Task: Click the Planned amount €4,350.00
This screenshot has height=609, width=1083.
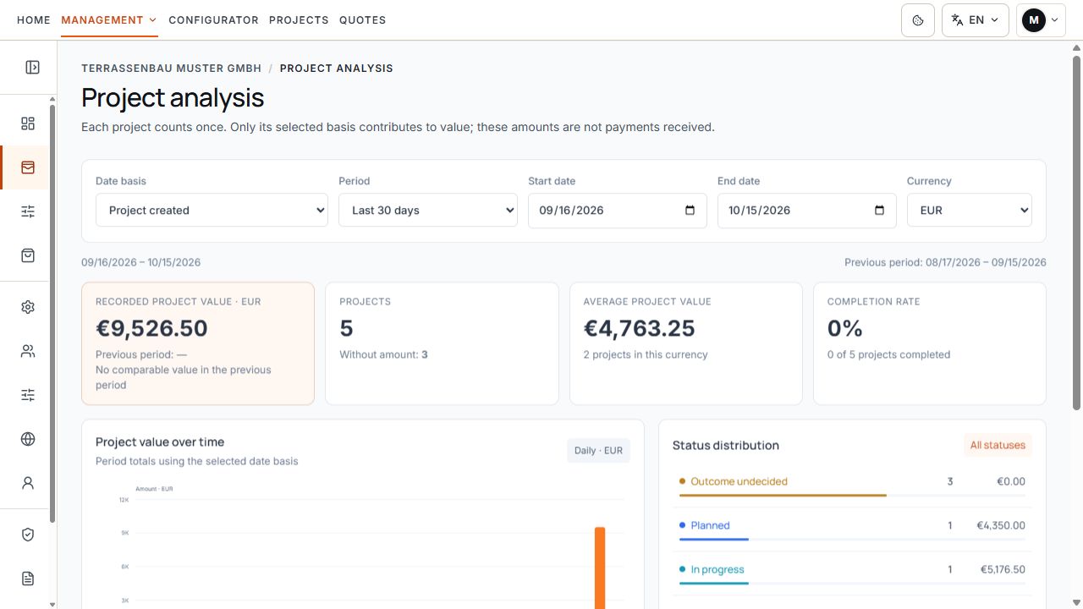Action: pyautogui.click(x=1001, y=525)
